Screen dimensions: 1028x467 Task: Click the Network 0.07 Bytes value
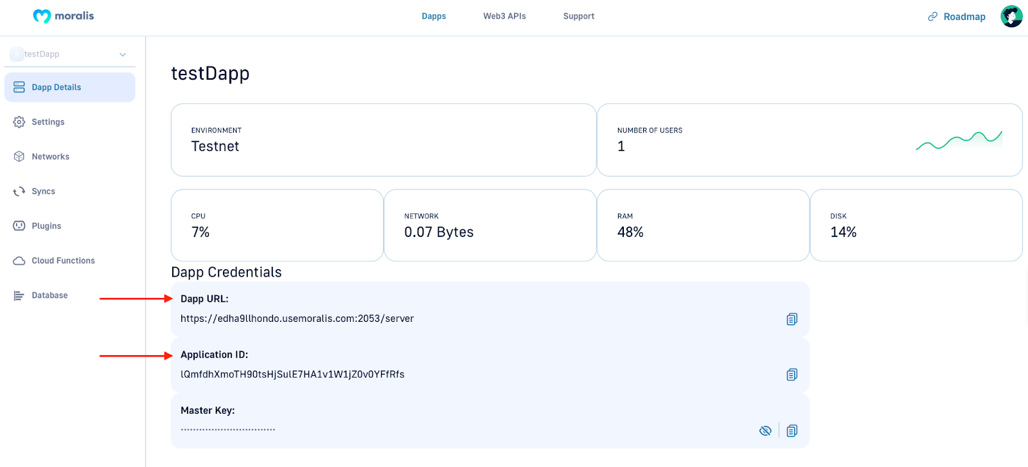(x=439, y=232)
